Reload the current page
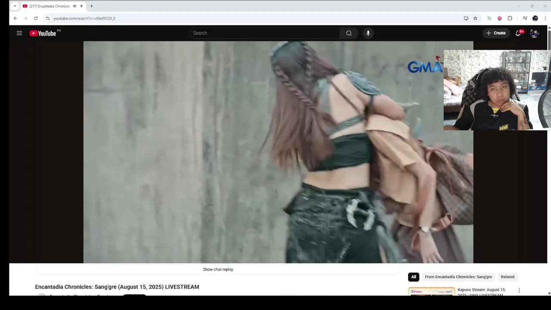Screen dimensions: 551x310 (36, 19)
